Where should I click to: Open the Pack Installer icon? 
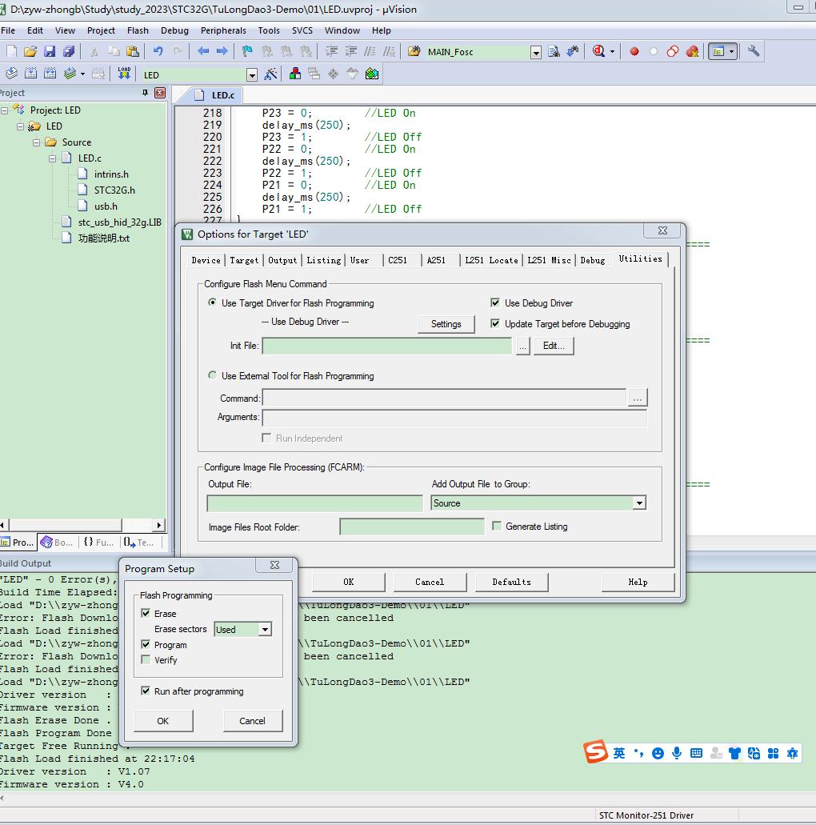[372, 74]
